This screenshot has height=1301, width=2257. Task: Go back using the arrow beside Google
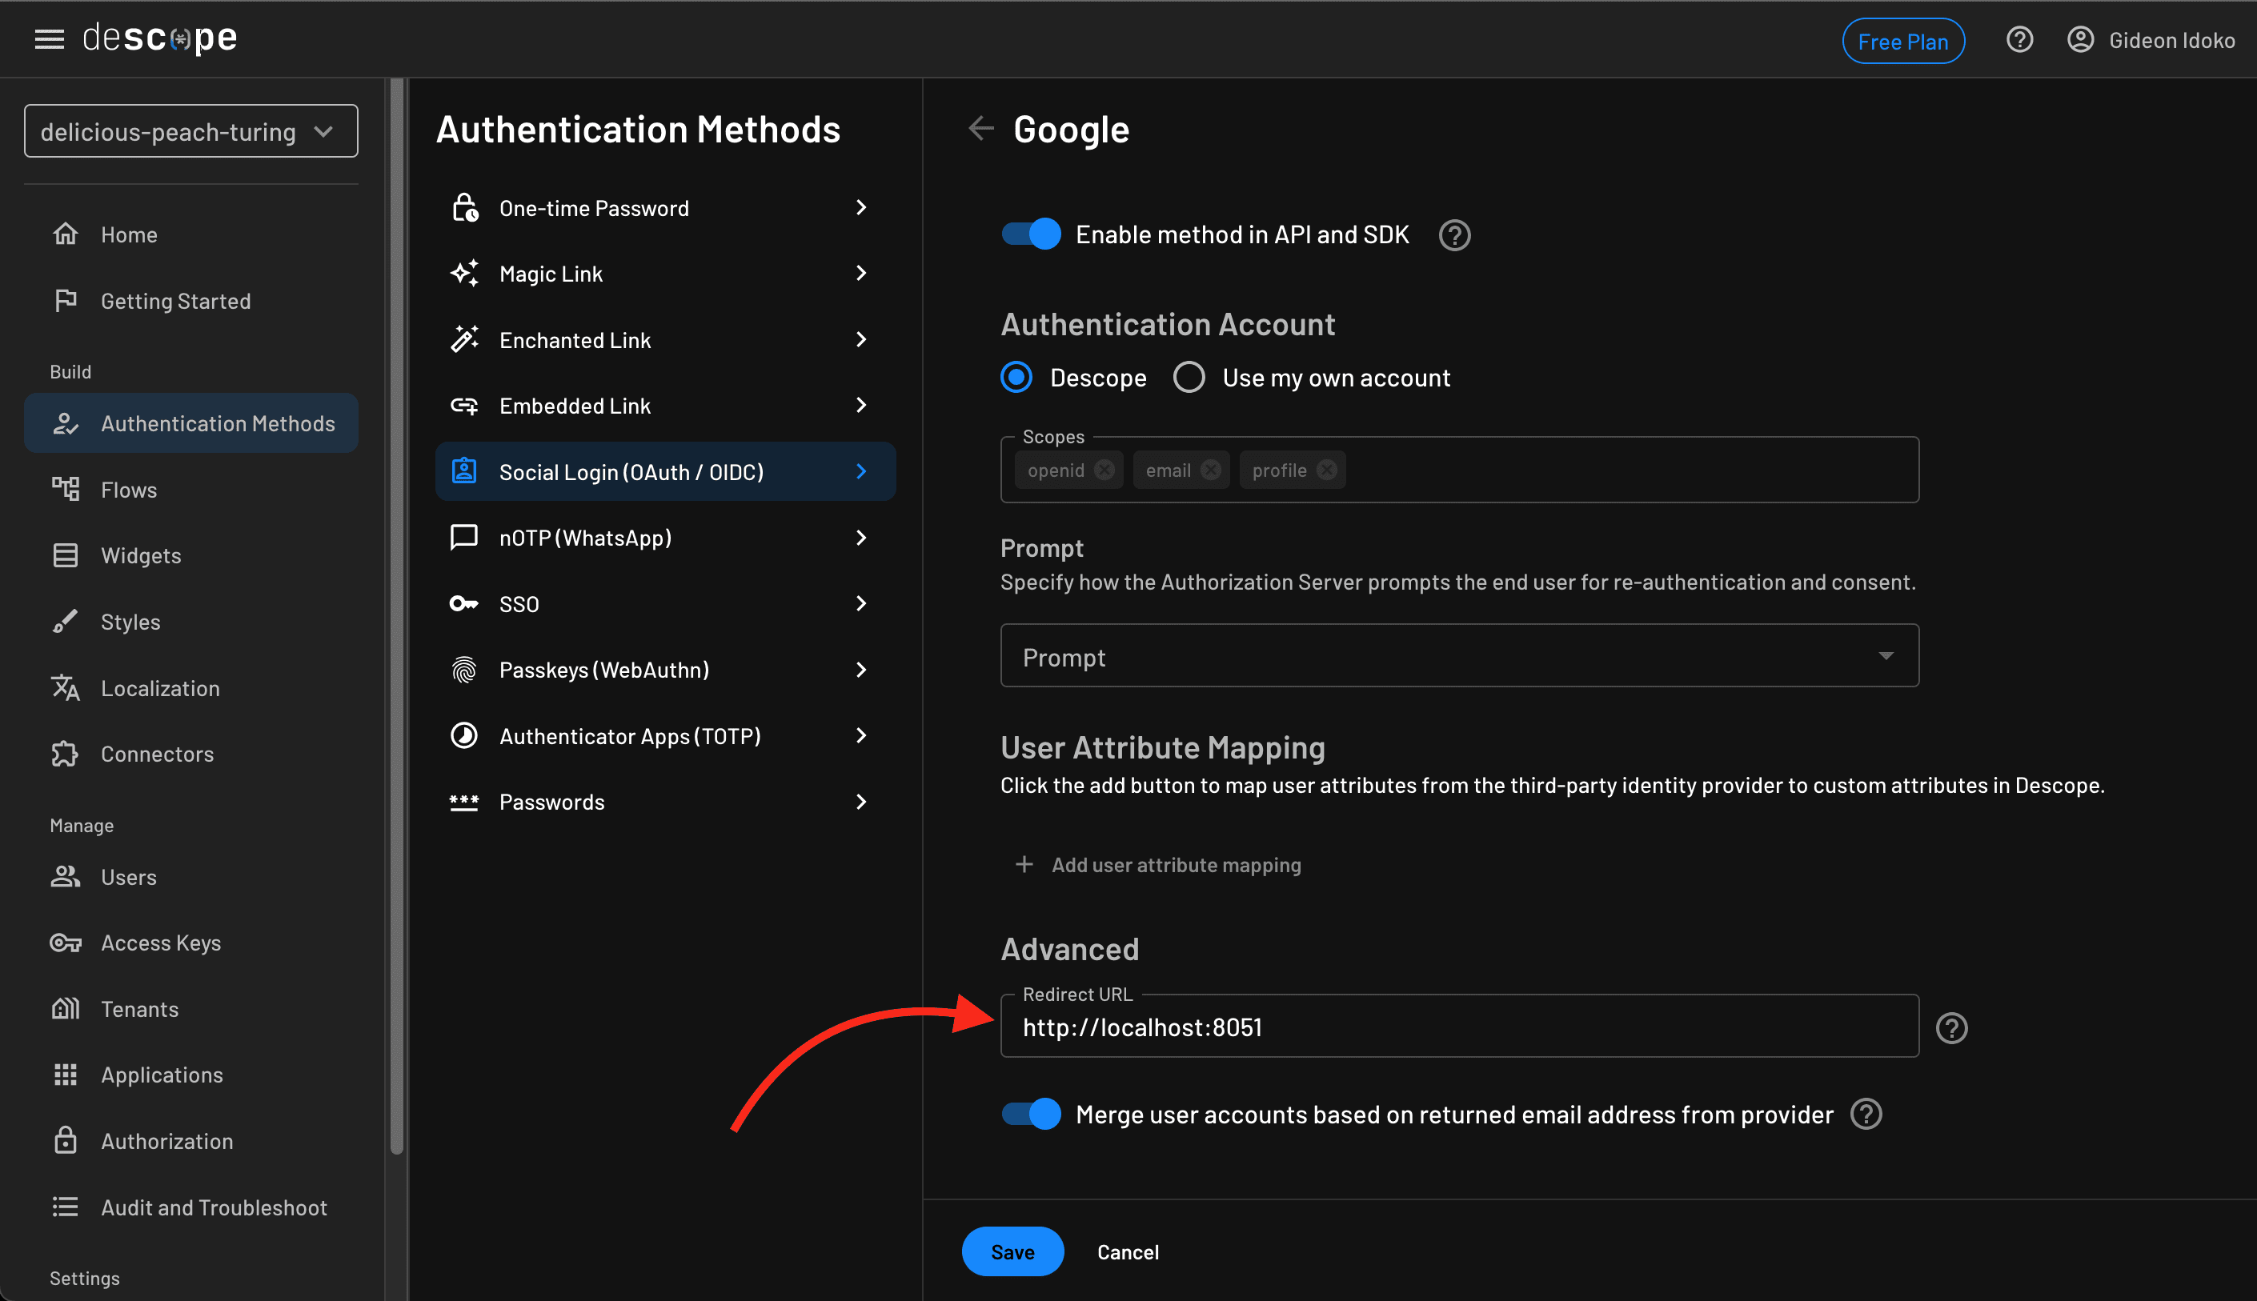pos(981,129)
